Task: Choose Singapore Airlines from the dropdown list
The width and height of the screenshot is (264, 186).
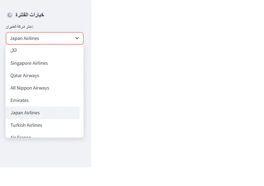Action: (x=29, y=63)
